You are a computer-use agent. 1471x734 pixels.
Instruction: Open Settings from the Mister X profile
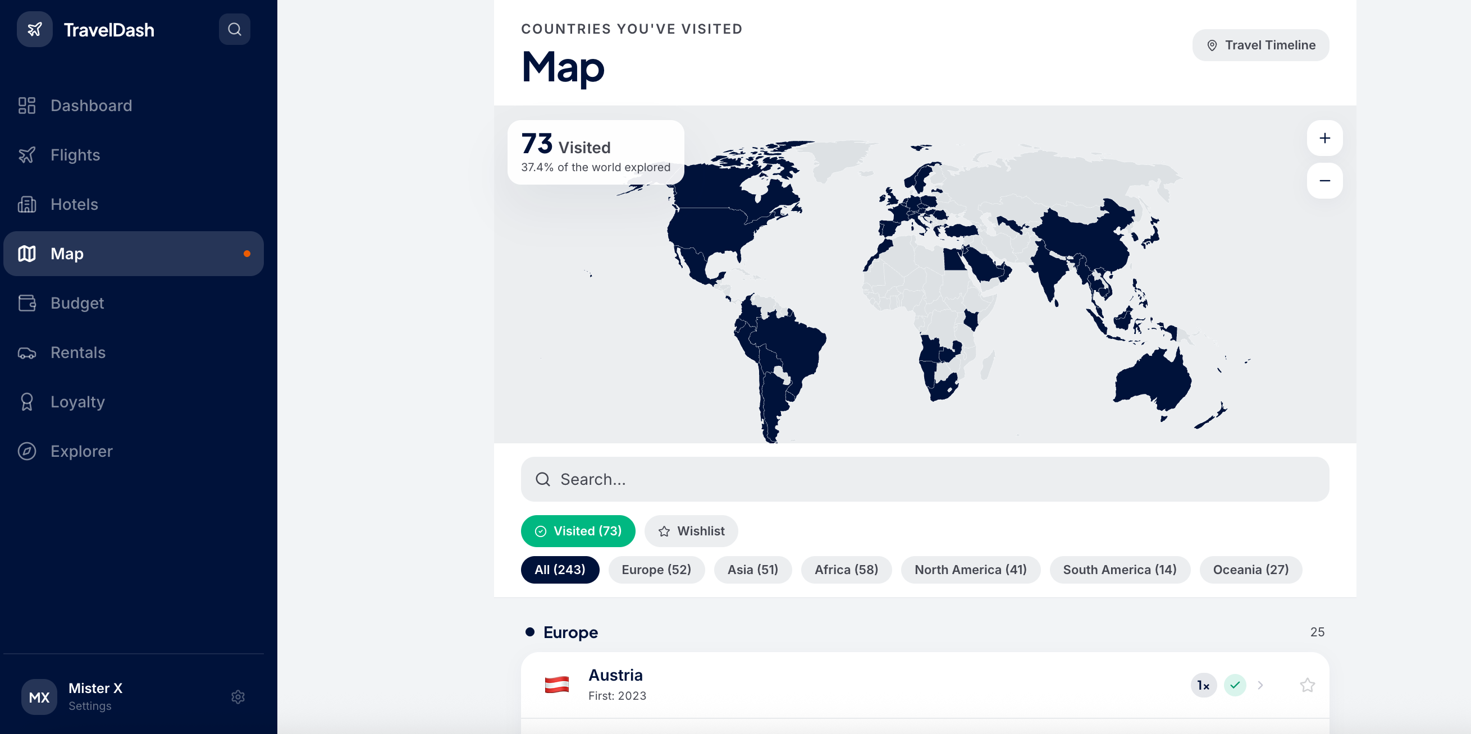[x=237, y=696]
